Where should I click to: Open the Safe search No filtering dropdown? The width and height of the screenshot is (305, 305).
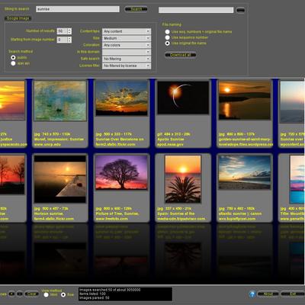pyautogui.click(x=127, y=59)
